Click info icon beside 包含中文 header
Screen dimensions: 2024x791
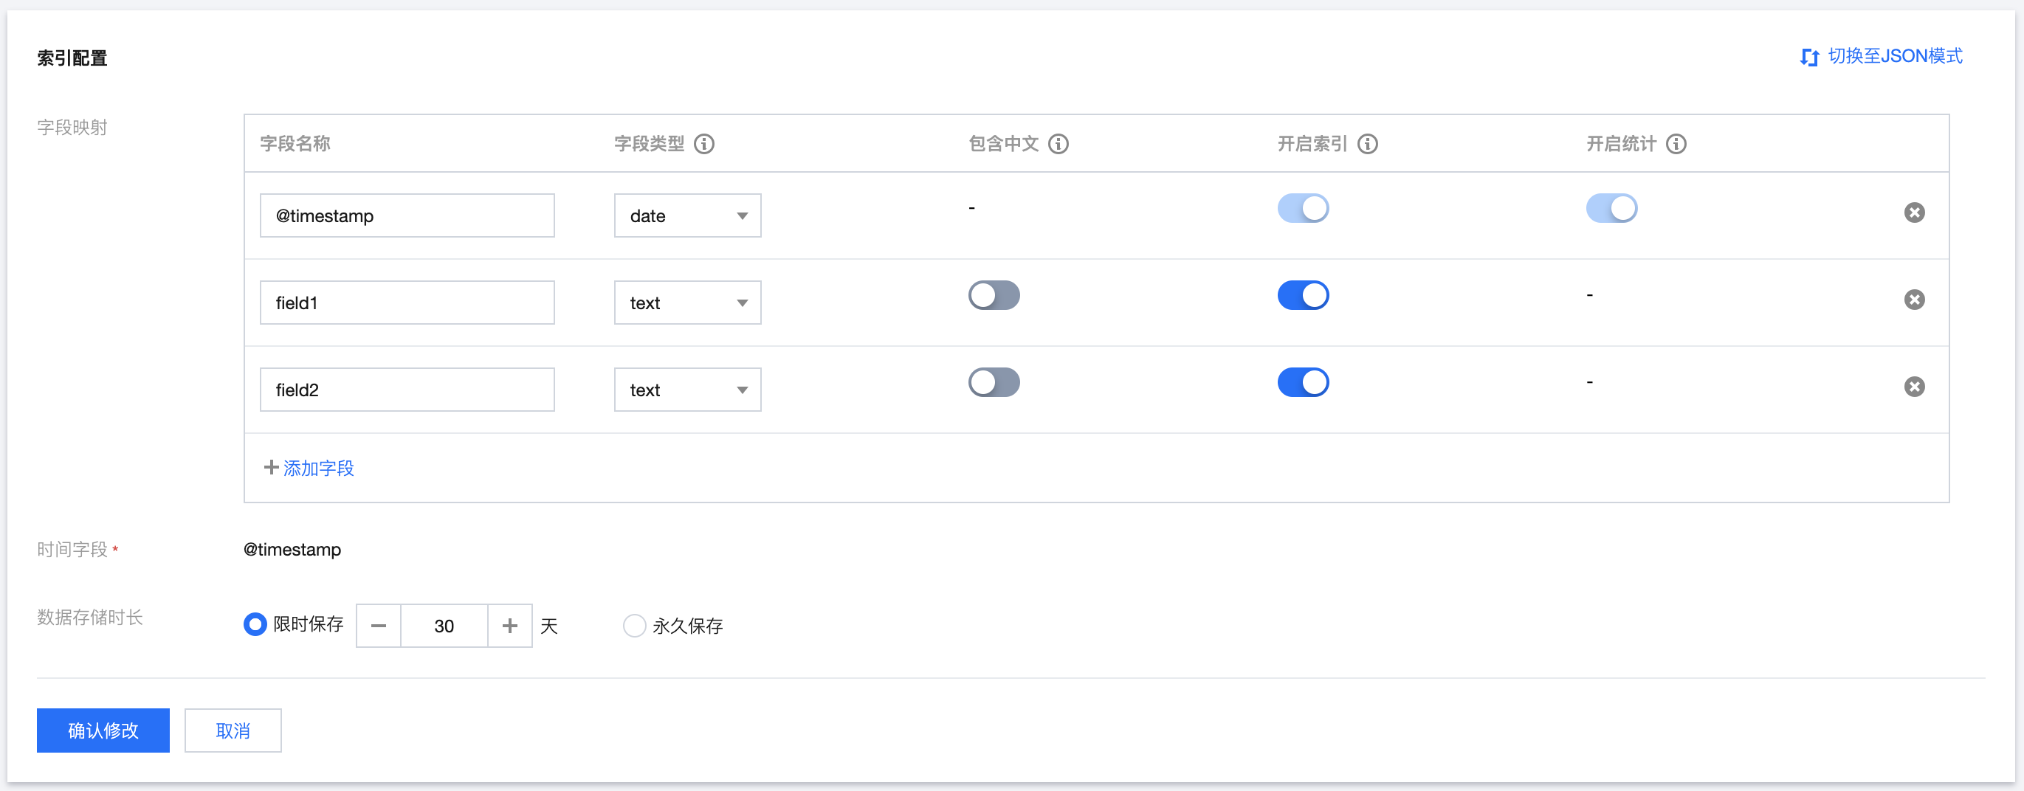point(1059,144)
